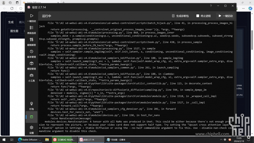
Task: Click the 一键启动 launch button at top right
Action: pyautogui.click(x=225, y=16)
